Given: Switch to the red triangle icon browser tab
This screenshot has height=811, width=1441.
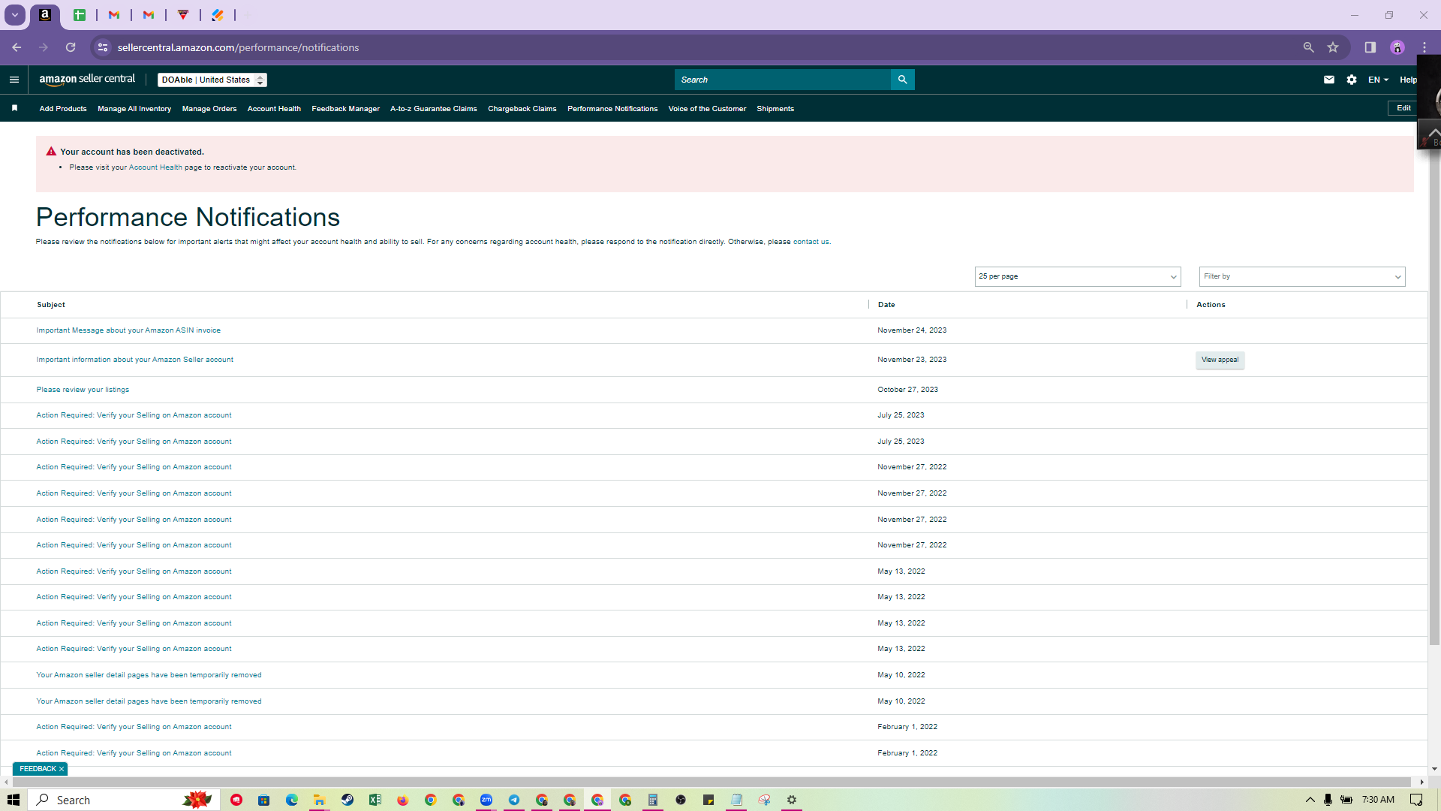Looking at the screenshot, I should coord(183,15).
